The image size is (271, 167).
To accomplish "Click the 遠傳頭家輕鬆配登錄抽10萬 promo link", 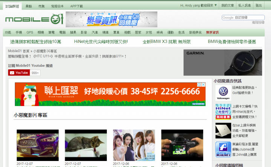I will point(36,42).
